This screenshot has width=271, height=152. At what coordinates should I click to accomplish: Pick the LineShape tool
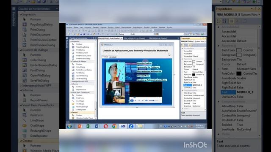tap(80, 101)
